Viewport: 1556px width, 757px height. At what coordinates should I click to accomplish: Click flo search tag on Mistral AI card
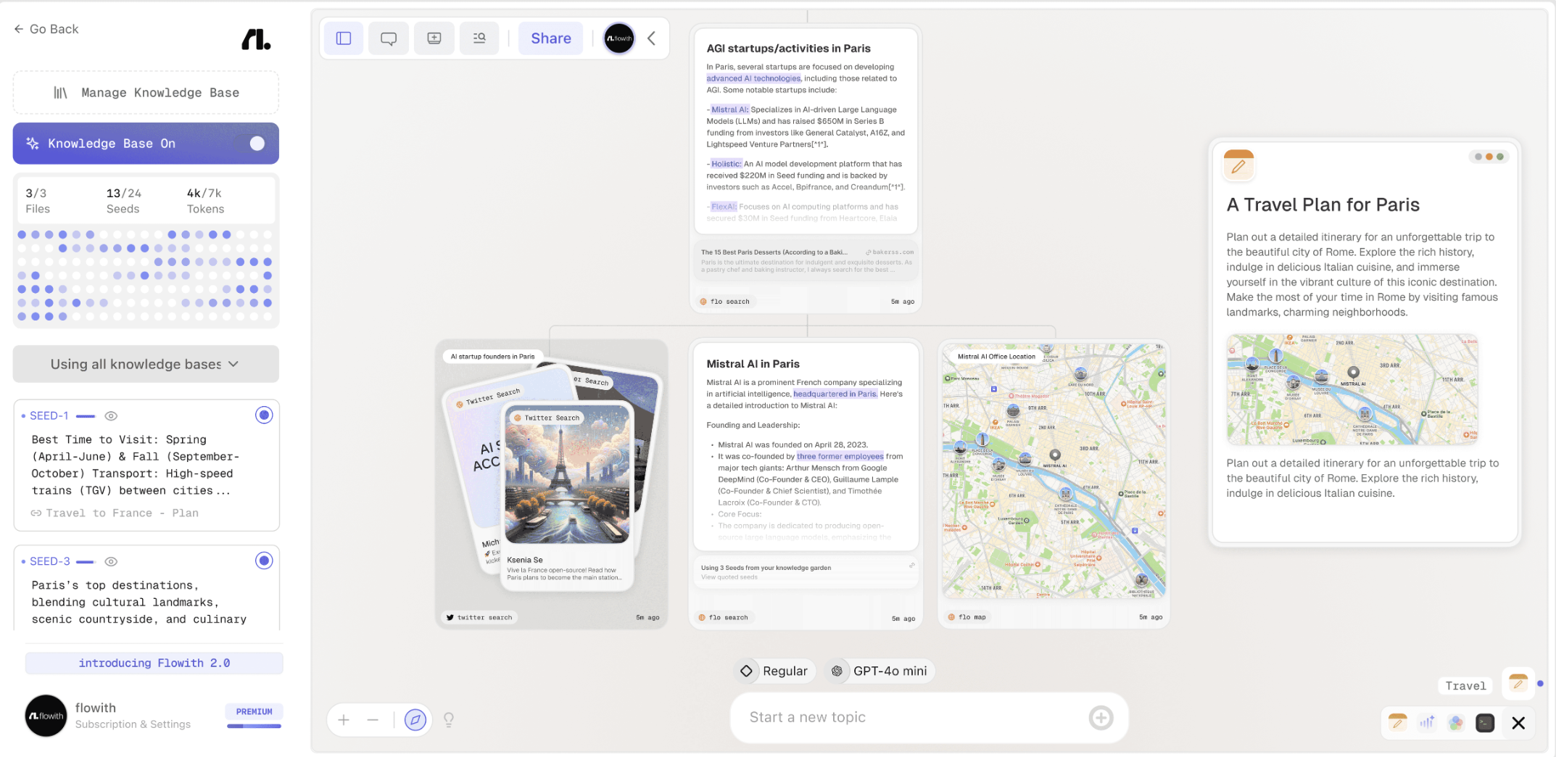(724, 618)
